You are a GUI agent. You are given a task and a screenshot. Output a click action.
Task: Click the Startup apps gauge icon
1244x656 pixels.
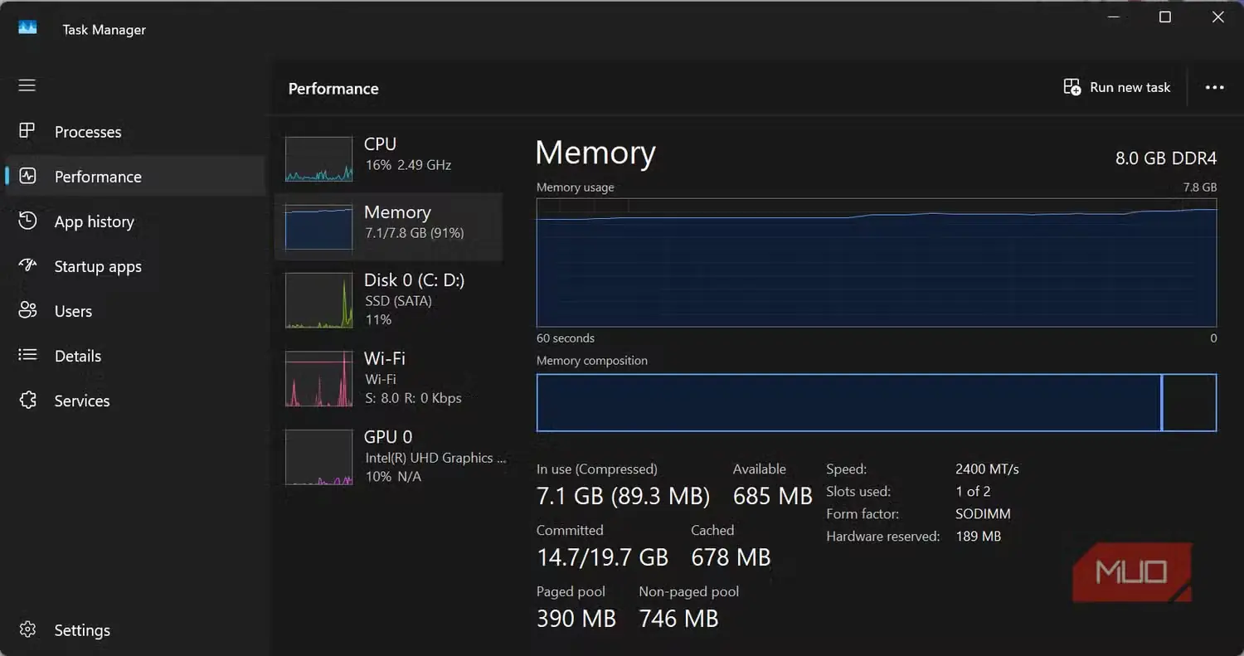(27, 265)
